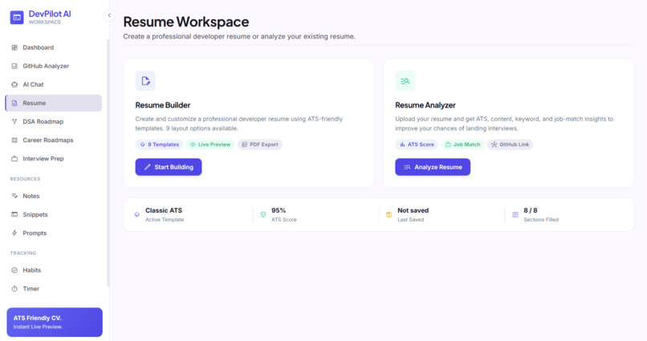Click the Start Building button
The image size is (647, 341).
[x=169, y=167]
